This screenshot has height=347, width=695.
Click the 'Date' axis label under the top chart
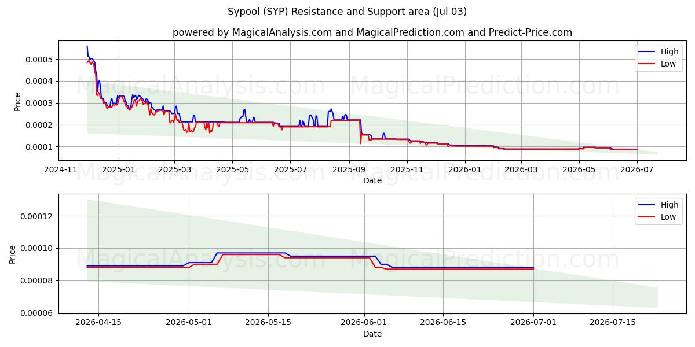pos(372,180)
